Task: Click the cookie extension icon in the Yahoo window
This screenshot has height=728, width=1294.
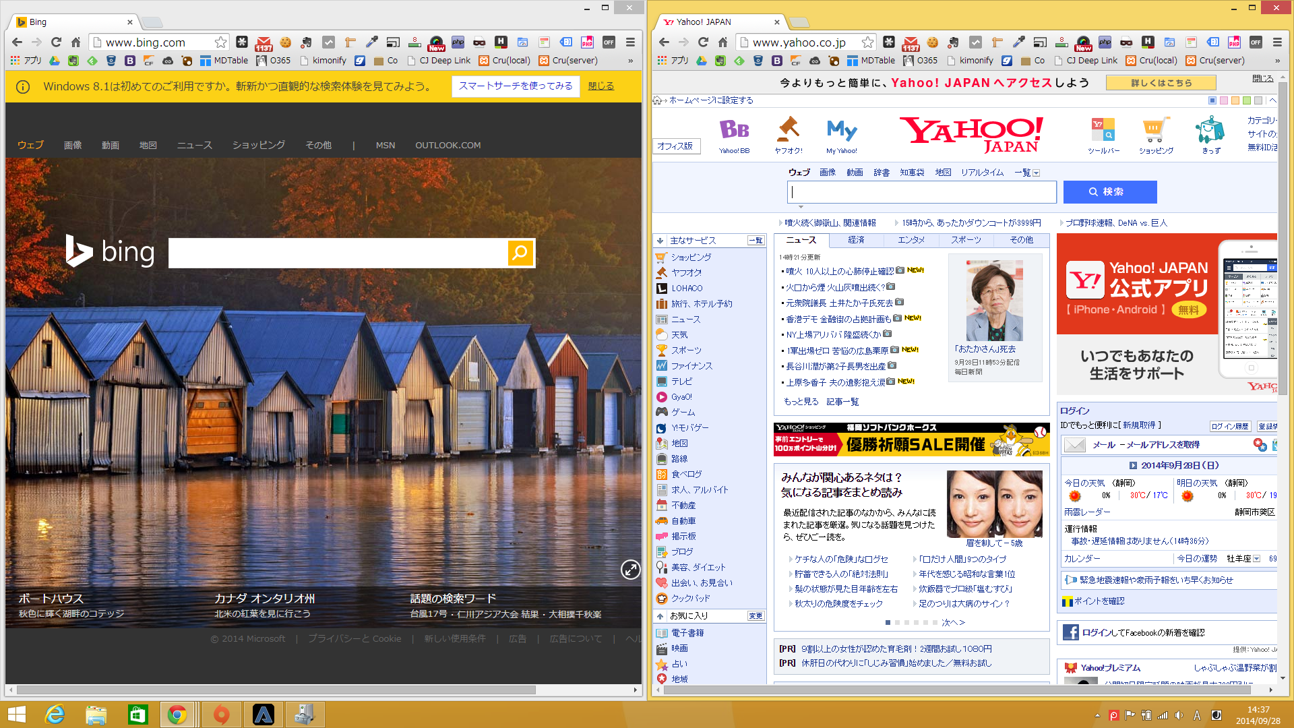Action: (932, 42)
